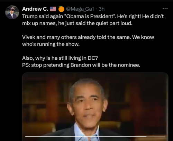
Task: Play the embedded video of the man
Action: [95, 107]
